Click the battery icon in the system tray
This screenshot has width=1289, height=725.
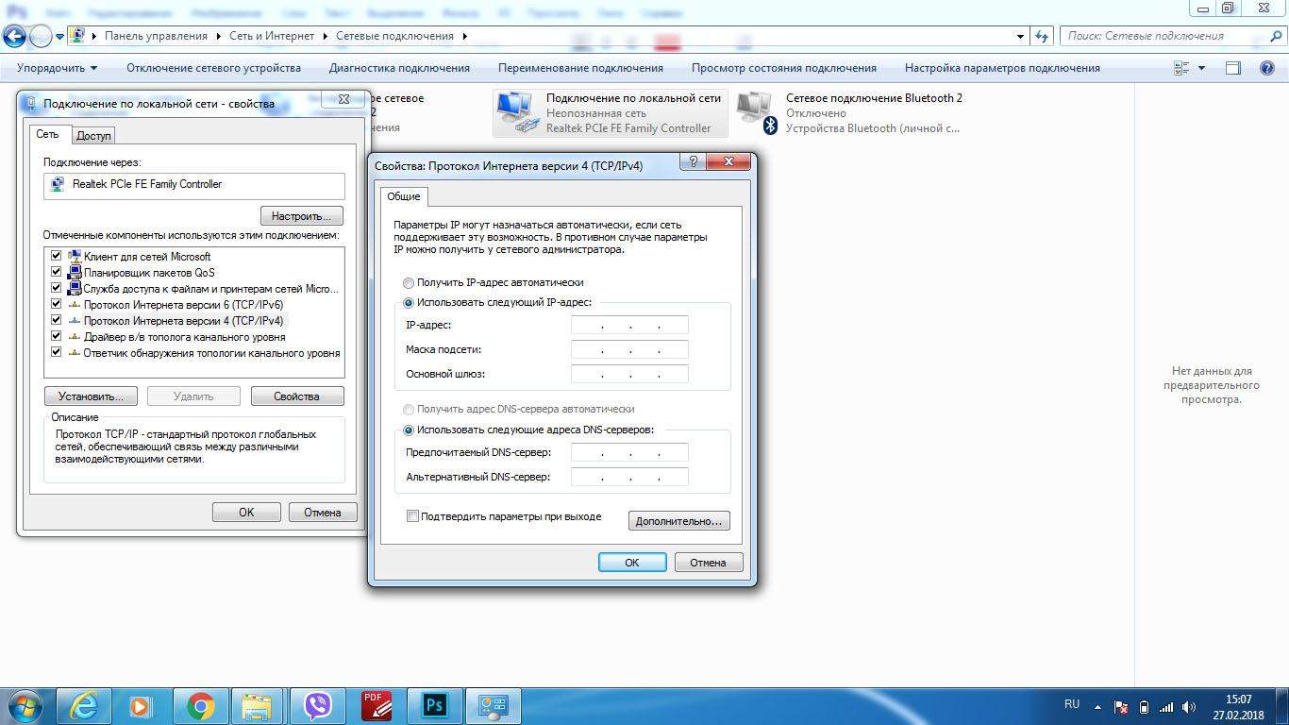click(1145, 706)
